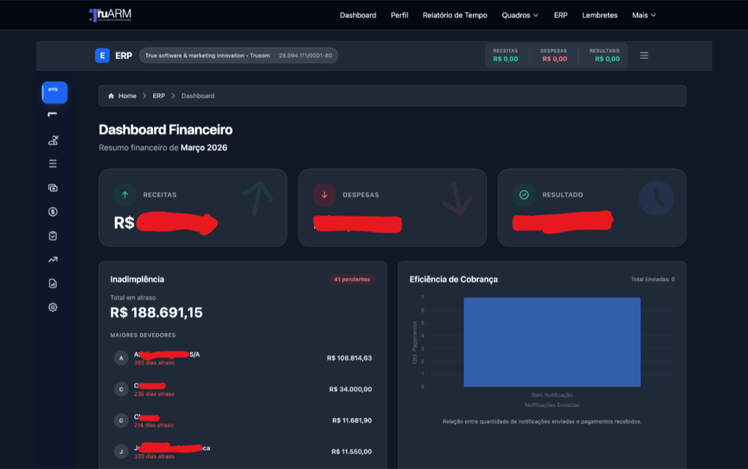Open the banknotes icon in the sidebar
748x469 pixels.
pos(53,187)
